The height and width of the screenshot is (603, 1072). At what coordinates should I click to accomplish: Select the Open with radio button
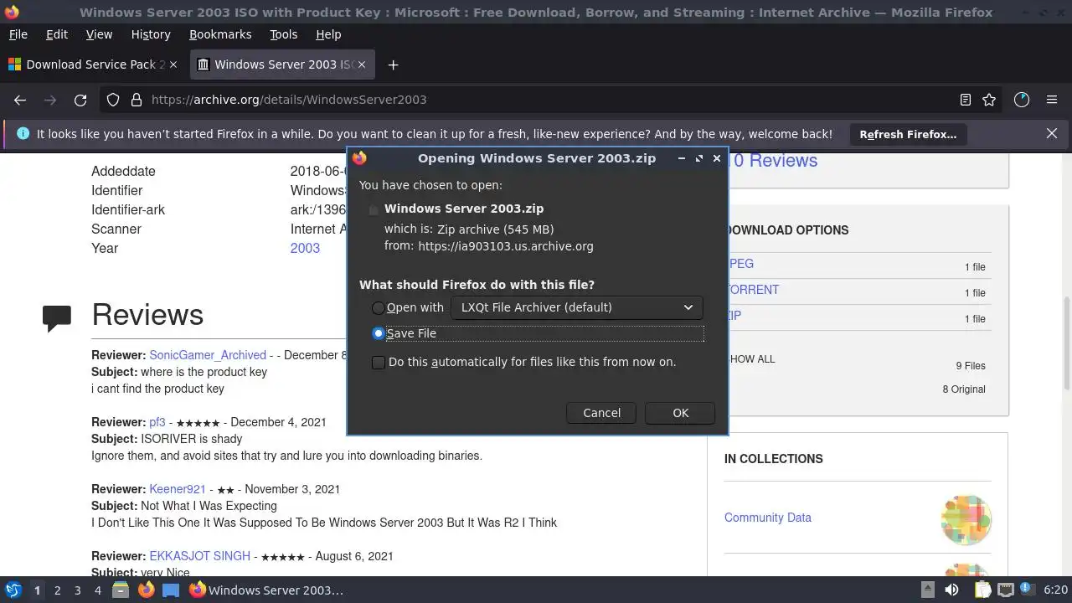coord(379,307)
